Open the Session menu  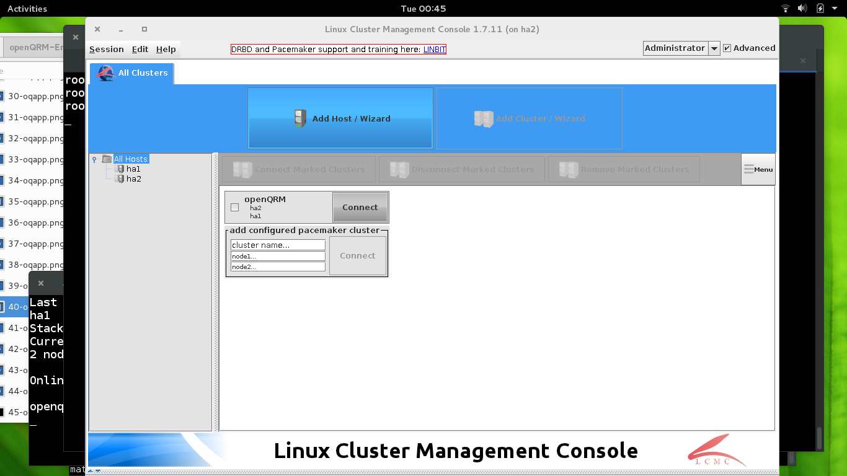point(107,49)
